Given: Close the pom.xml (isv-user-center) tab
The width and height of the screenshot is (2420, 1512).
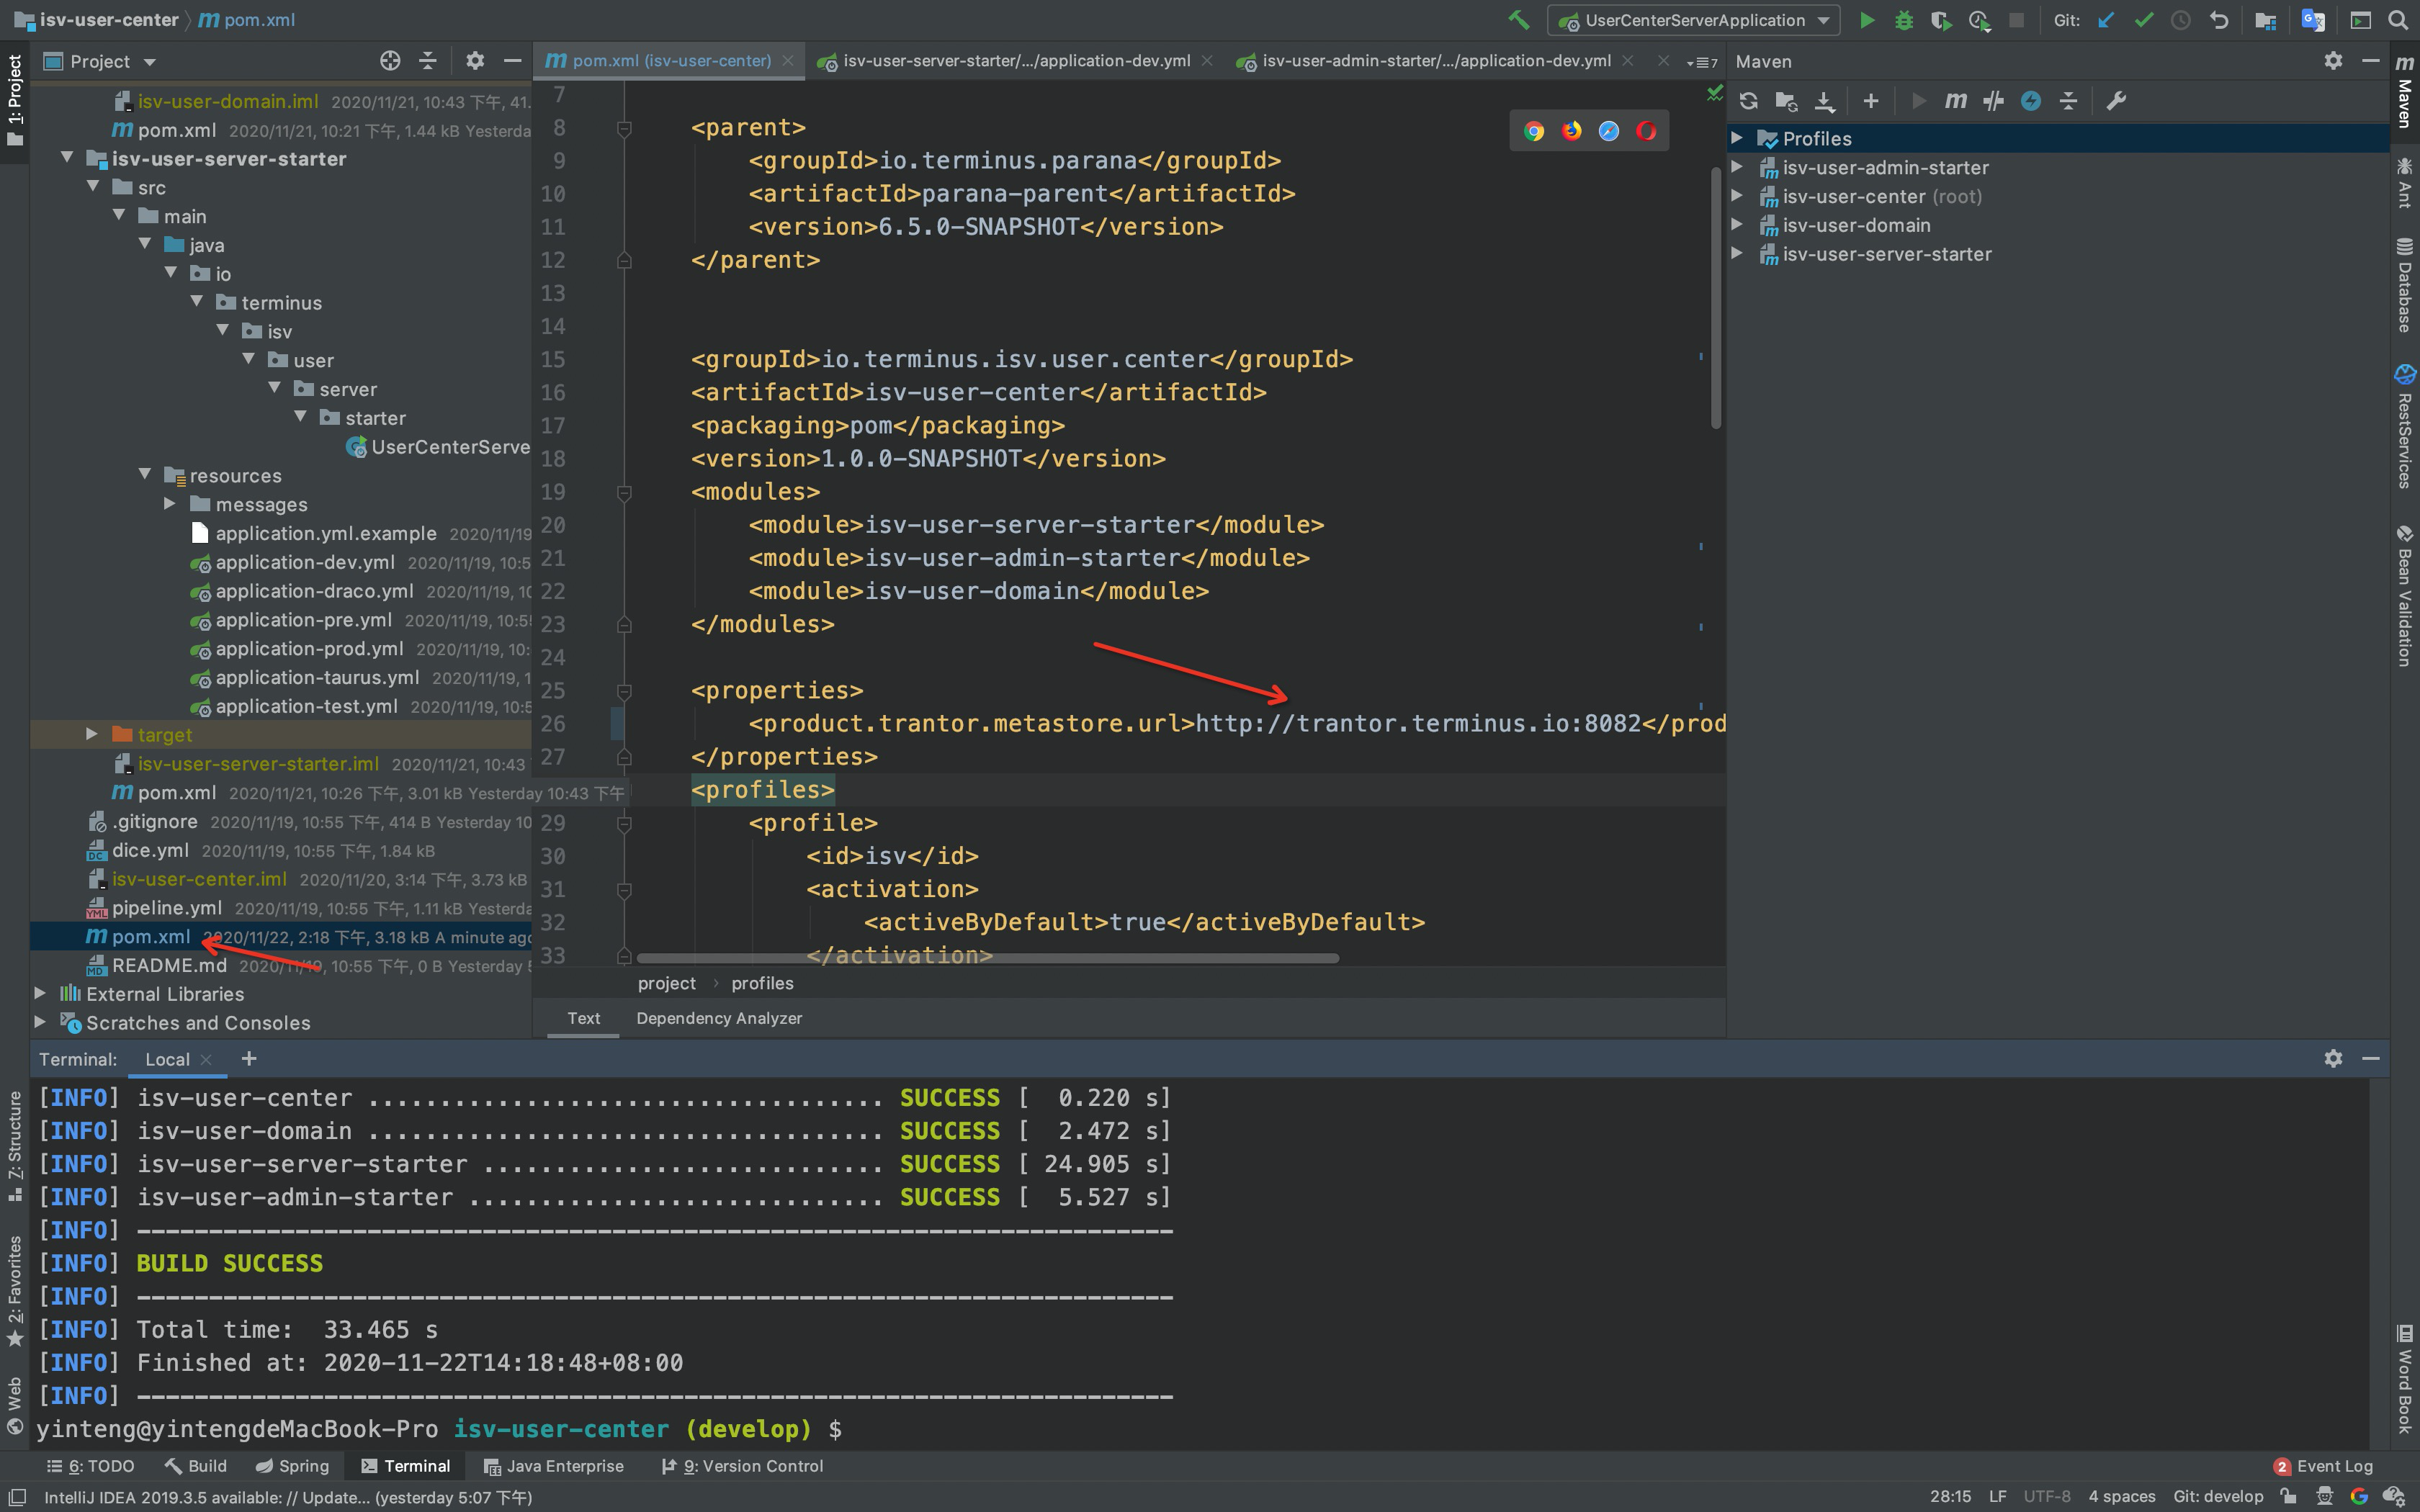Looking at the screenshot, I should 788,61.
